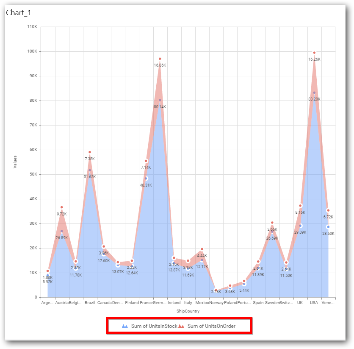
Task: Click the USA blue point near 83.20K
Action: [x=314, y=92]
